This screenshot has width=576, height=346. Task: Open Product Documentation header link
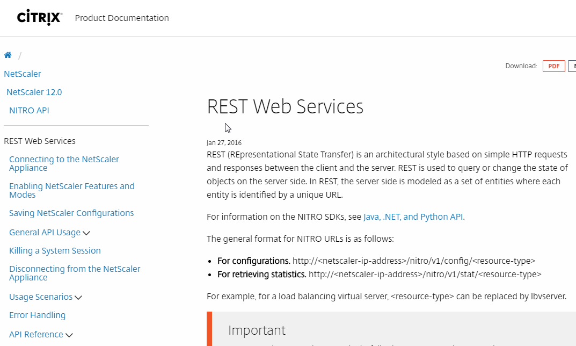point(122,18)
